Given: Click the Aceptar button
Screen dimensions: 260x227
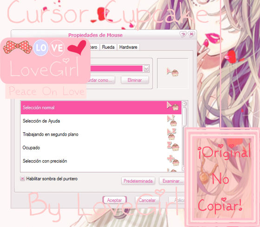Looking at the screenshot, I should (x=114, y=200).
